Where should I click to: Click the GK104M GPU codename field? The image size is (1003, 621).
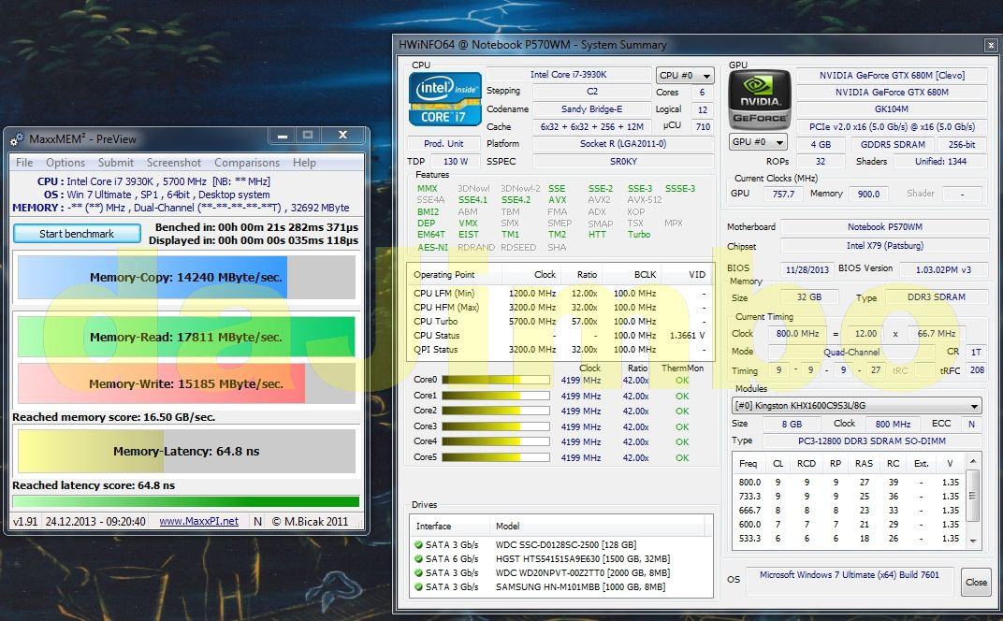coord(892,108)
